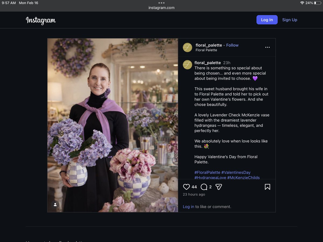Click the 2 comments count
The height and width of the screenshot is (242, 323).
210,187
